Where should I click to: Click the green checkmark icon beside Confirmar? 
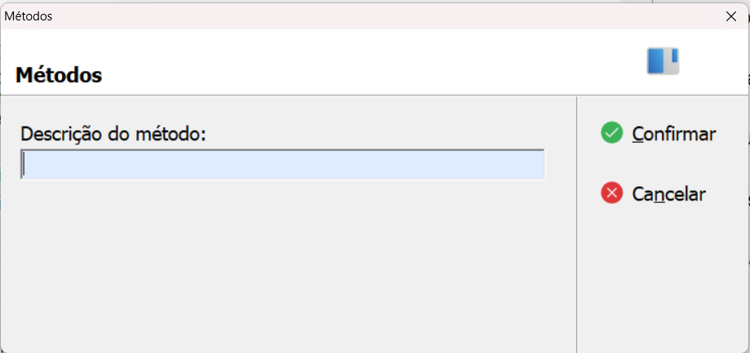click(x=611, y=133)
